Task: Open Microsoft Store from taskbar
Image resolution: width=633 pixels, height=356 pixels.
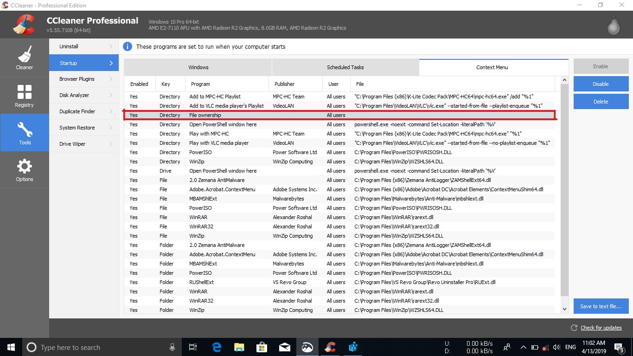Action: coord(262,347)
